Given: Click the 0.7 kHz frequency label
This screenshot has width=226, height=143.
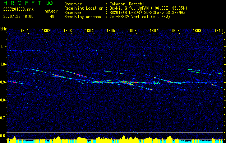Looking at the screenshot, I should pos(3,118).
